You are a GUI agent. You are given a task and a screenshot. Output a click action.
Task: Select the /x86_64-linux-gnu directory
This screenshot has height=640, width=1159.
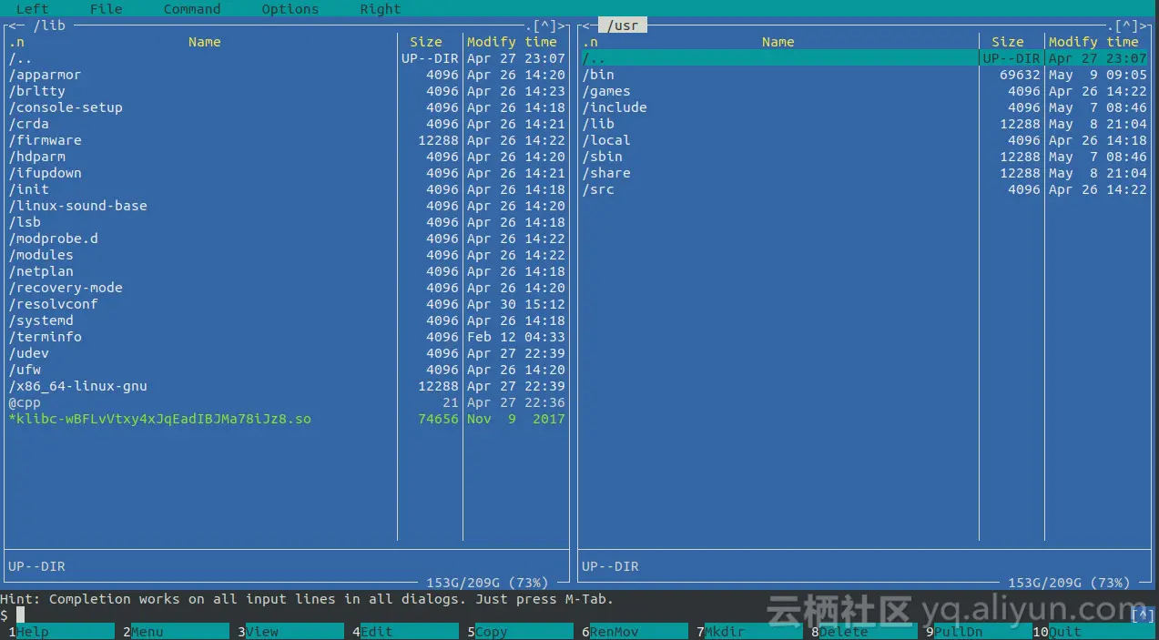click(287, 386)
